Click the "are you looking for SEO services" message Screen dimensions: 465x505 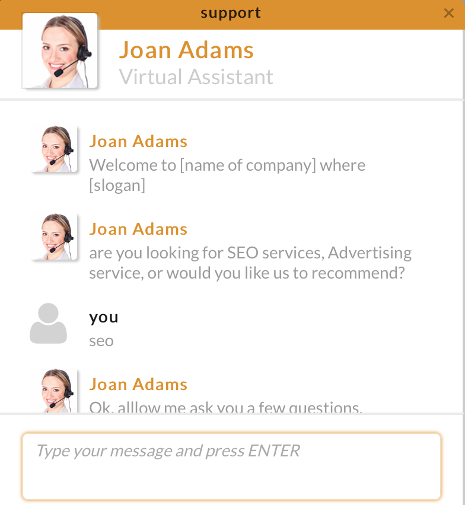tap(250, 252)
